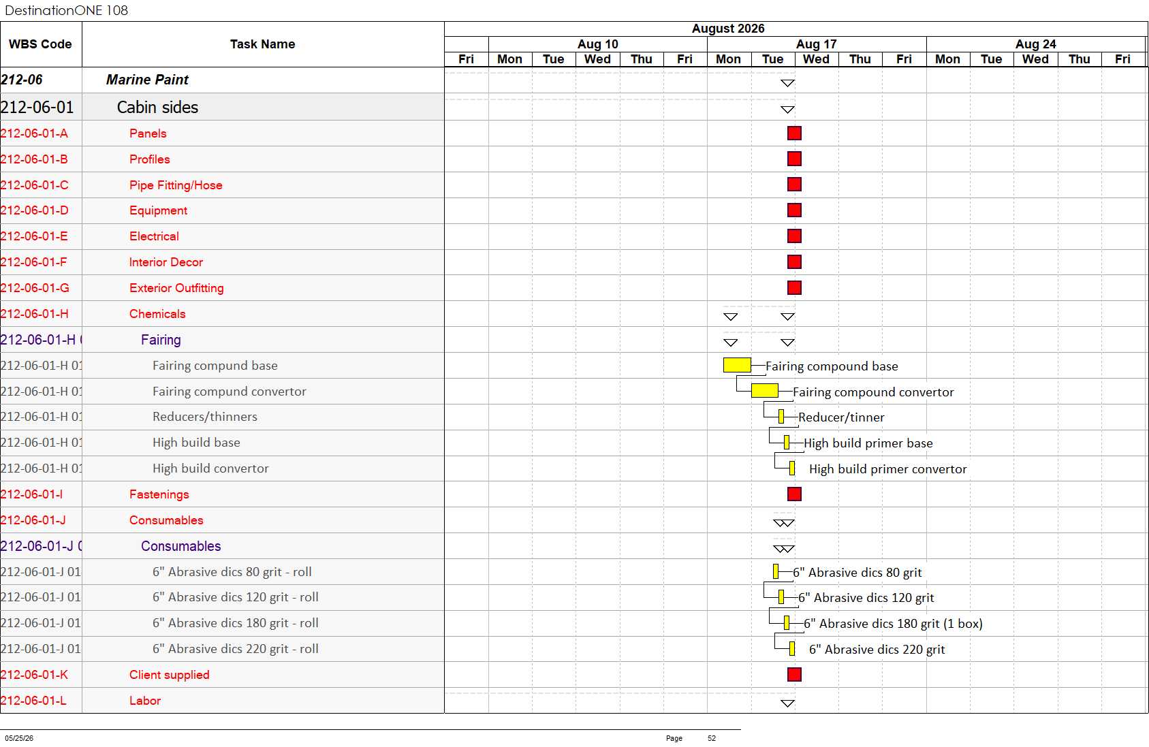Image resolution: width=1149 pixels, height=747 pixels.
Task: Select the High build primer convertor bar
Action: [792, 468]
